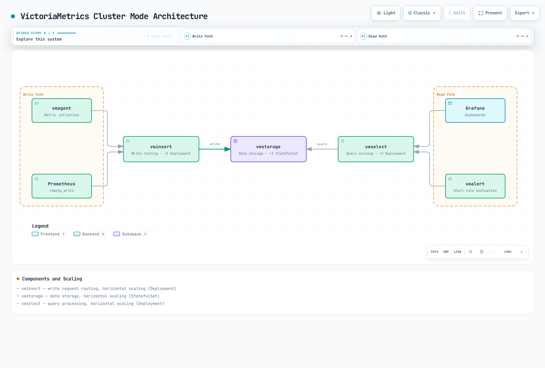This screenshot has width=545, height=368.
Task: Click the 'Read Path' group label in diagram
Action: pos(446,95)
